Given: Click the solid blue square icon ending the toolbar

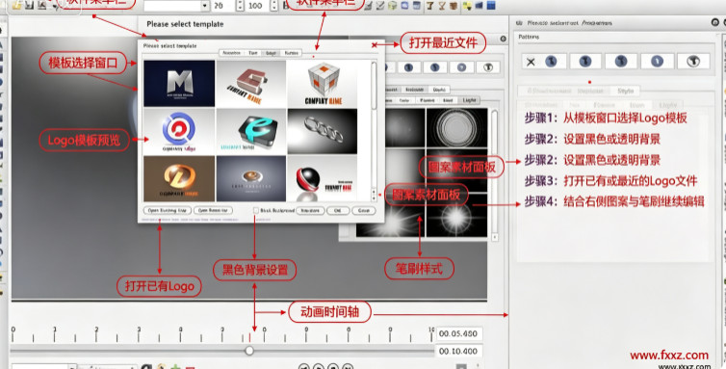Looking at the screenshot, I should coord(491,5).
